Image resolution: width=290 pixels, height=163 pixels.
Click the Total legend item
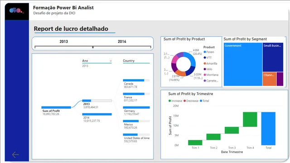[x=204, y=101]
